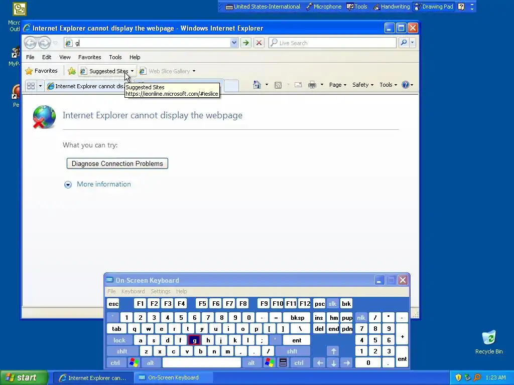This screenshot has height=385, width=514.
Task: Click the red Stop loading X button
Action: tap(259, 43)
